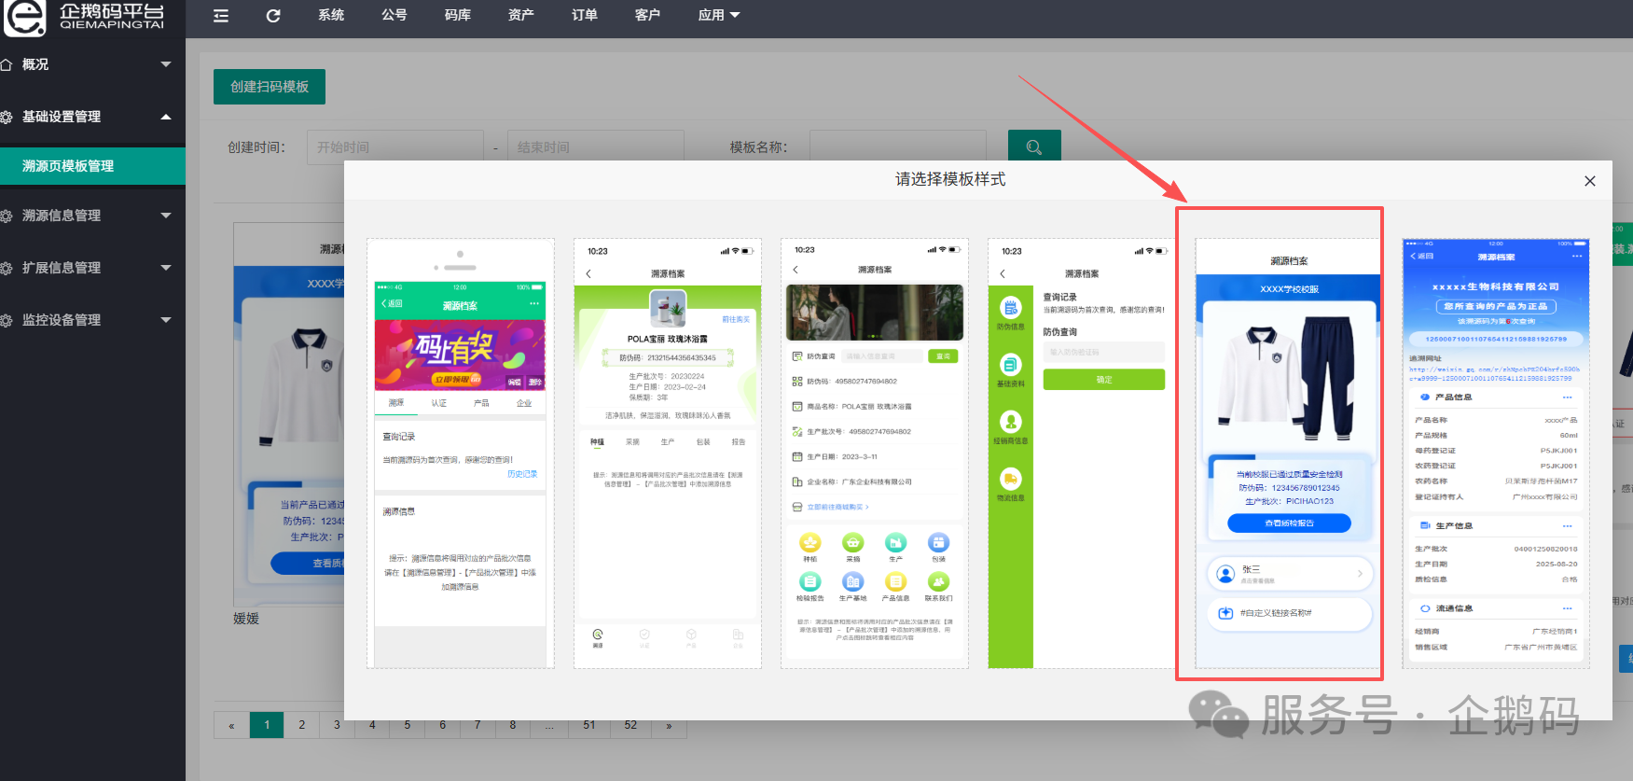The height and width of the screenshot is (781, 1633).
Task: Expand the 应用 dropdown menu
Action: pos(719,15)
